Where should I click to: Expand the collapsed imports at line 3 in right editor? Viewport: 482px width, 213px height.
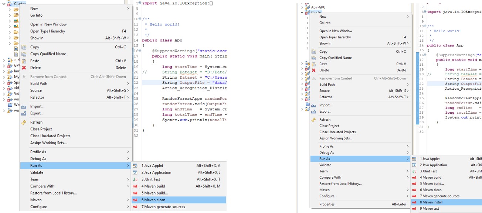point(425,12)
